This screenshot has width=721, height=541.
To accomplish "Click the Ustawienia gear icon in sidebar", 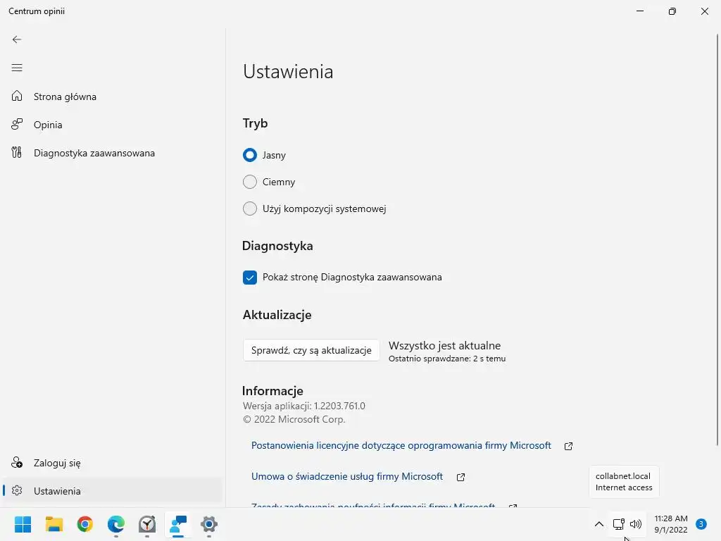I will (17, 490).
